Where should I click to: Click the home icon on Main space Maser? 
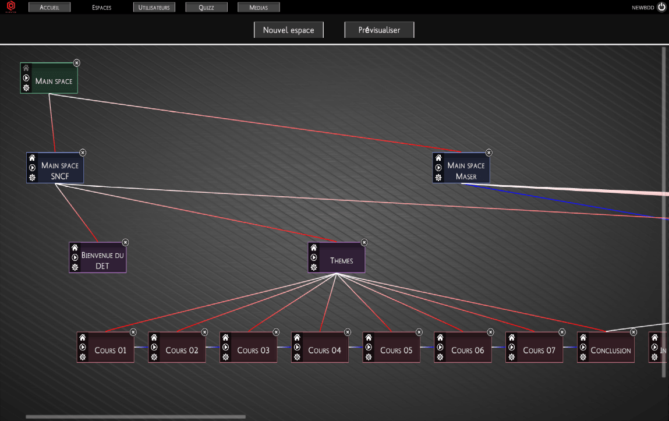coord(438,157)
